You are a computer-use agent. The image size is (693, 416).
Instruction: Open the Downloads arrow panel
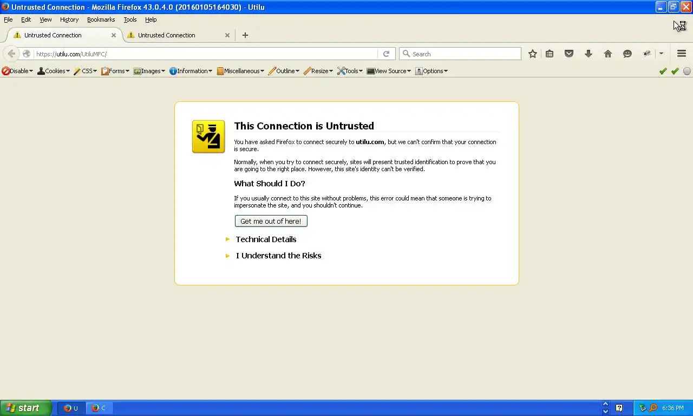click(589, 54)
